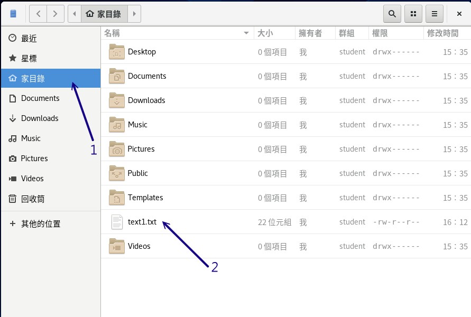Go back with the left arrow
471x317 pixels.
(38, 14)
